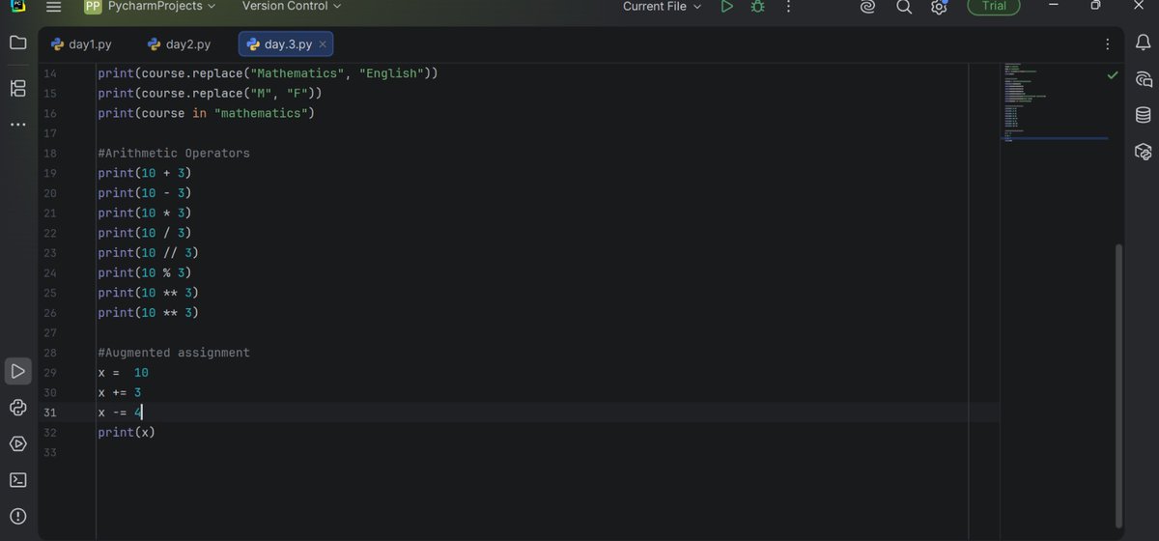Open the tool window below the Database icon
1159x541 pixels.
[1143, 152]
